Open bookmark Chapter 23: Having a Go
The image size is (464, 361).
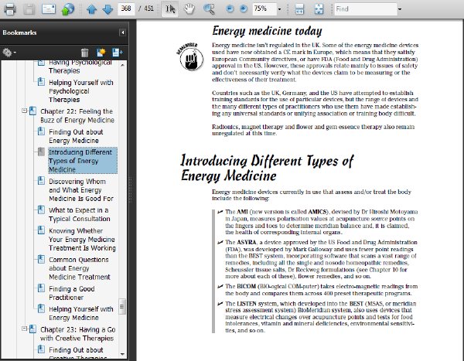point(77,334)
